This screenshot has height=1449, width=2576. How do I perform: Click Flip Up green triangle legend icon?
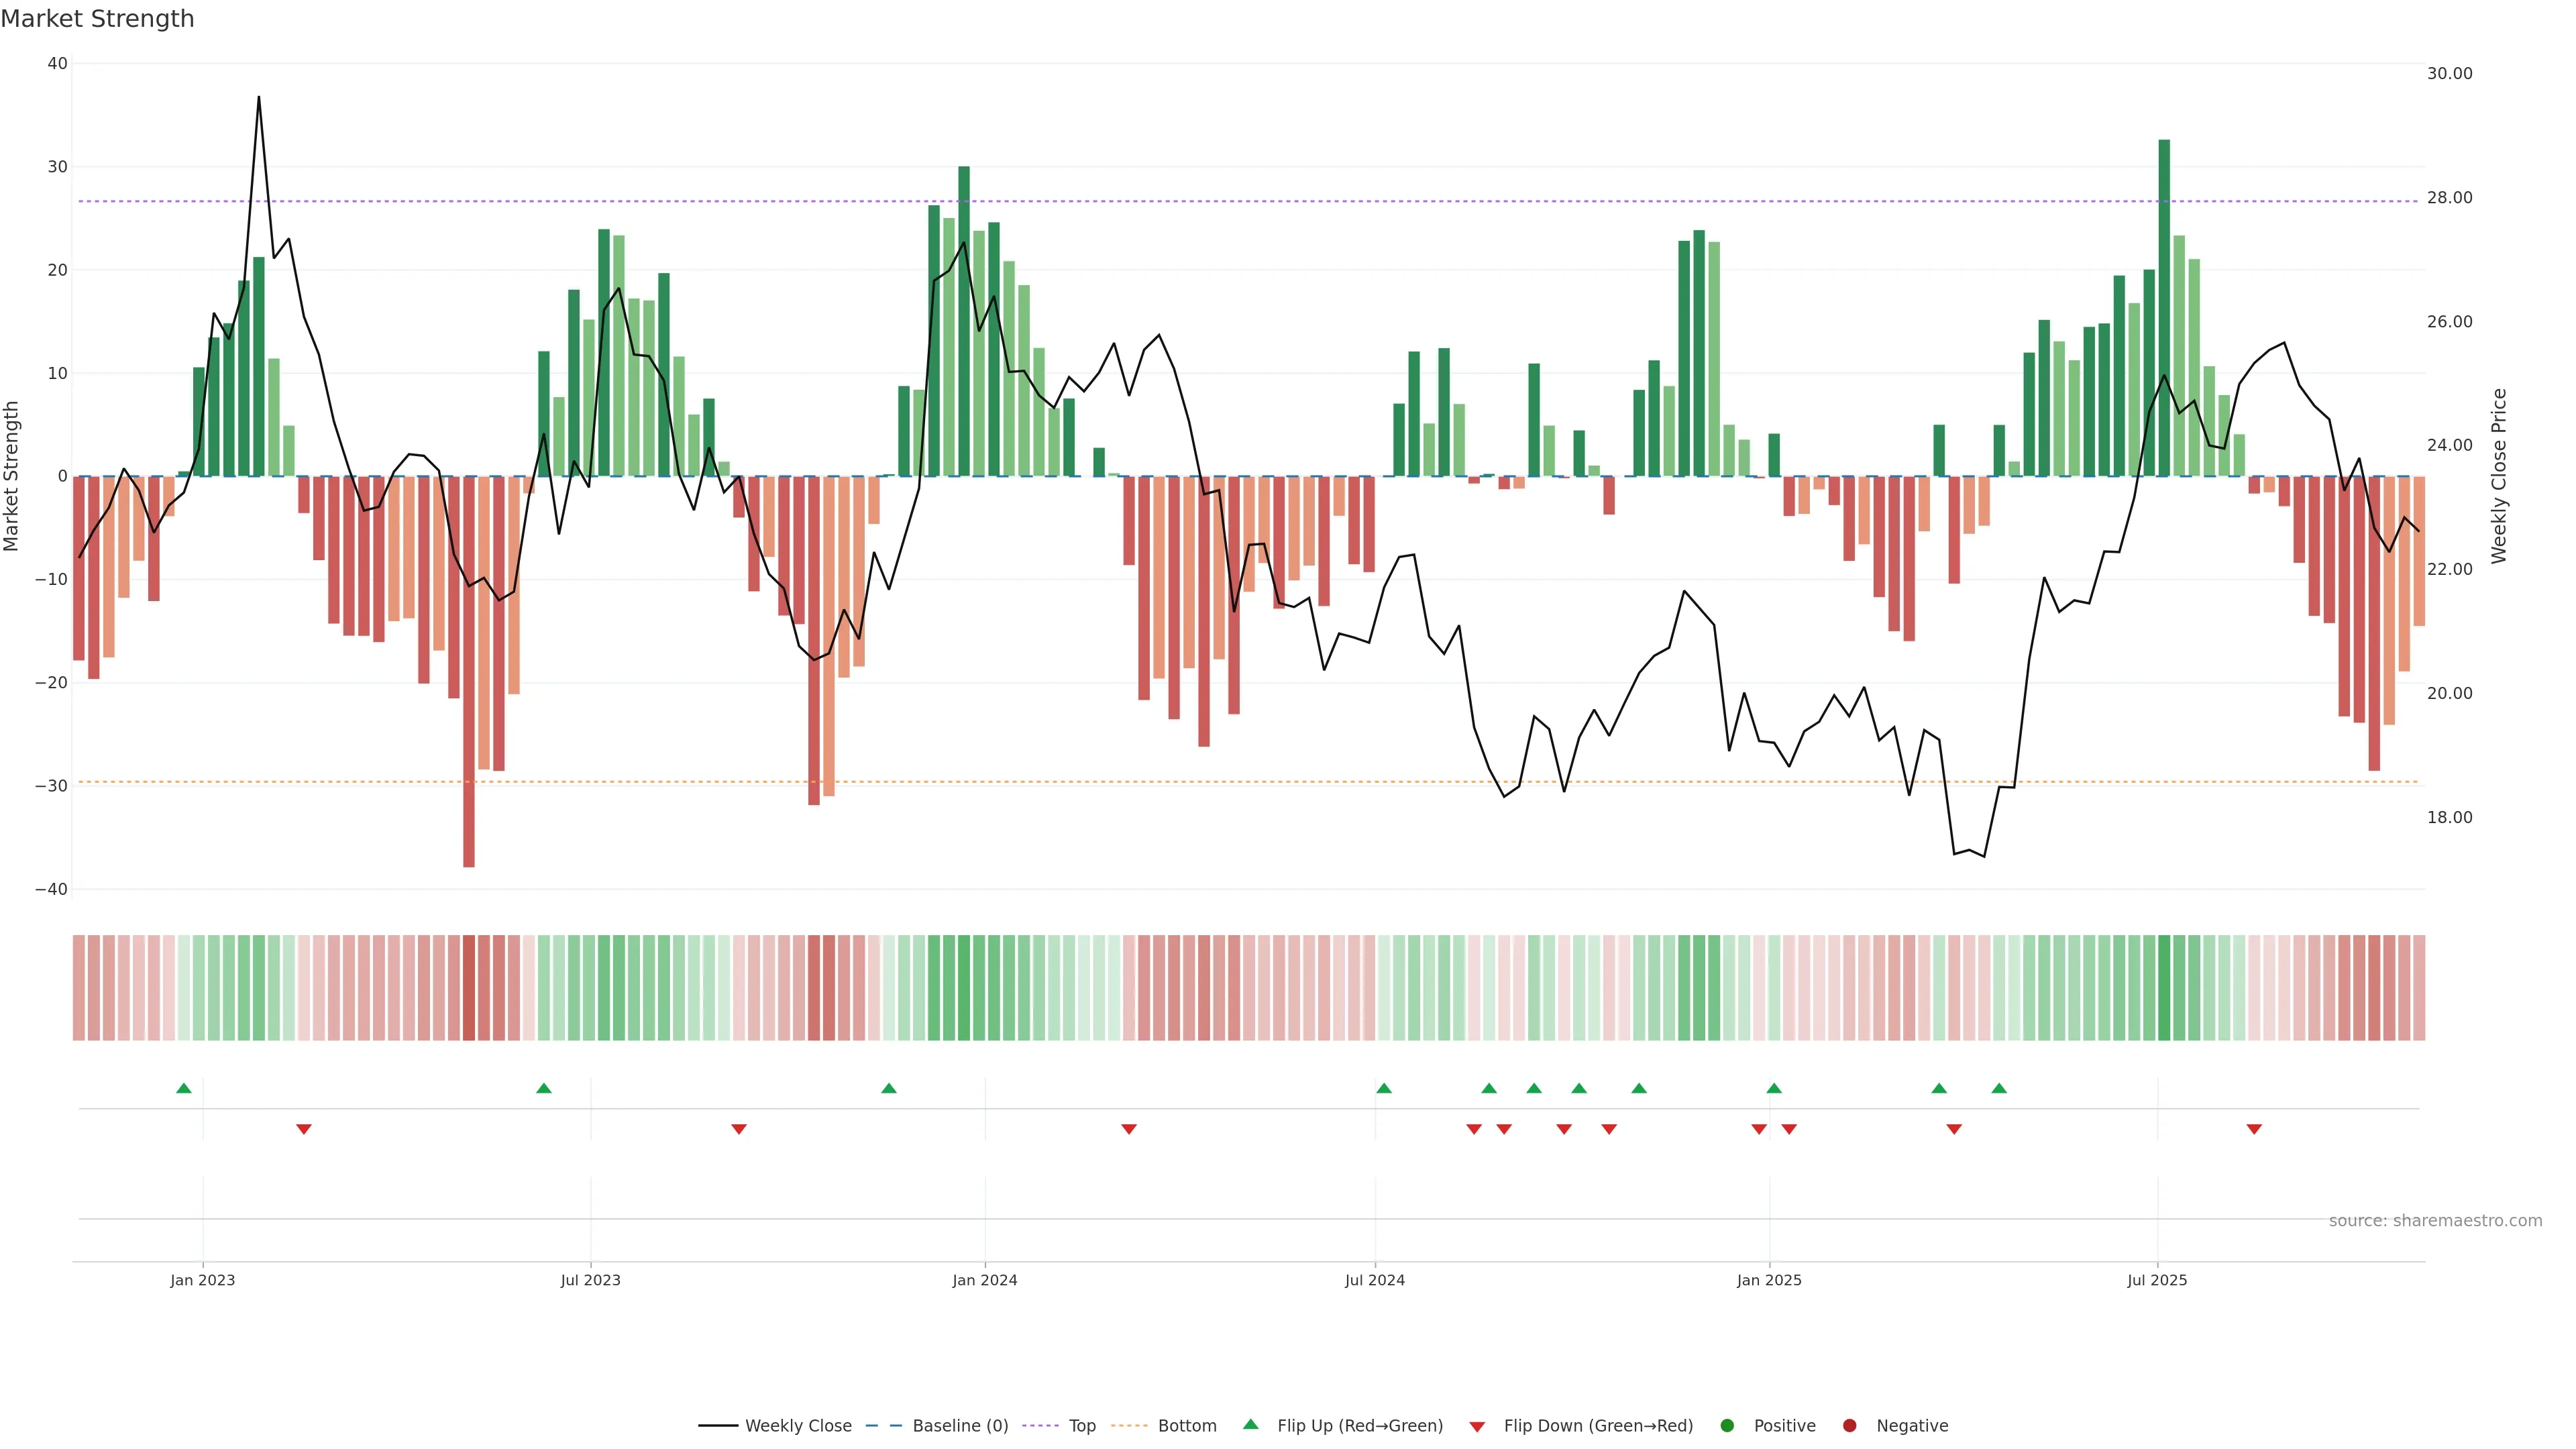[x=1250, y=1425]
